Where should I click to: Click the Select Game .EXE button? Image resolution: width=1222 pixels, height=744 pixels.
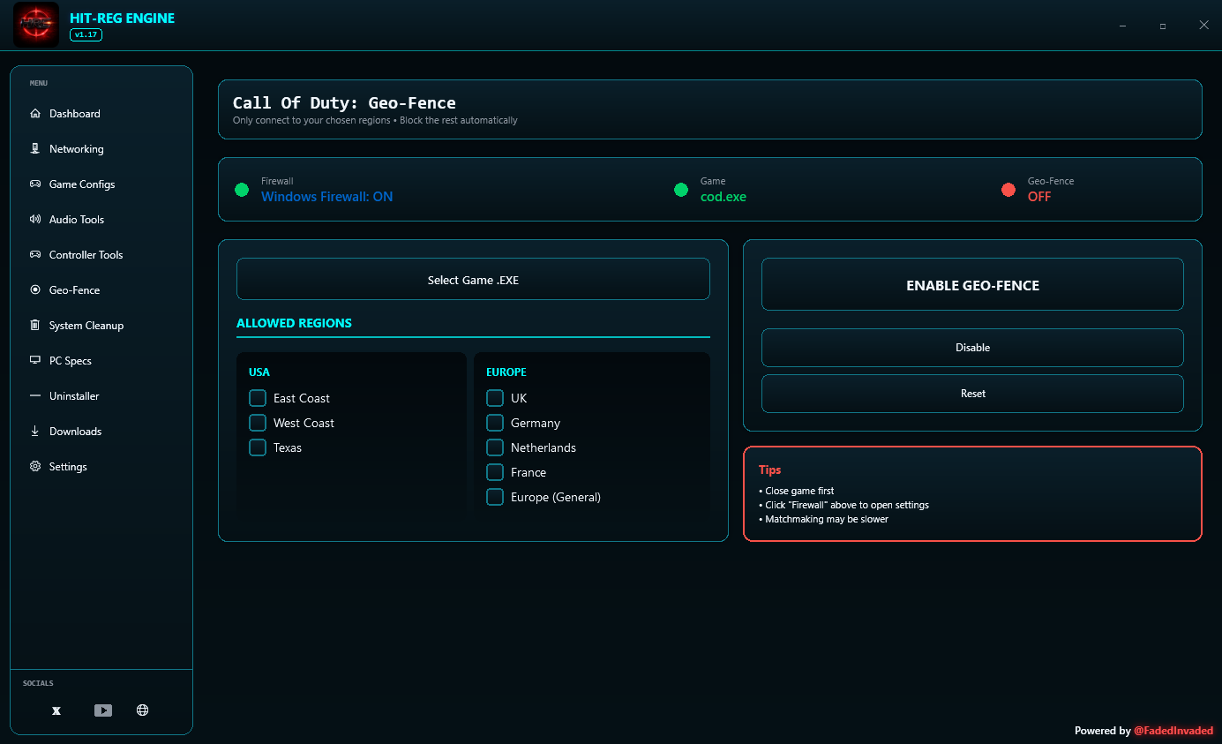(x=473, y=279)
